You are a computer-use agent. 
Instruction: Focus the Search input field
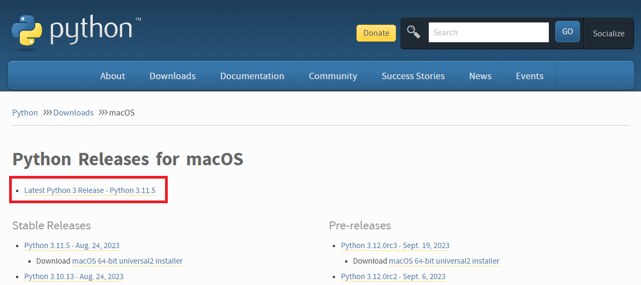[488, 32]
